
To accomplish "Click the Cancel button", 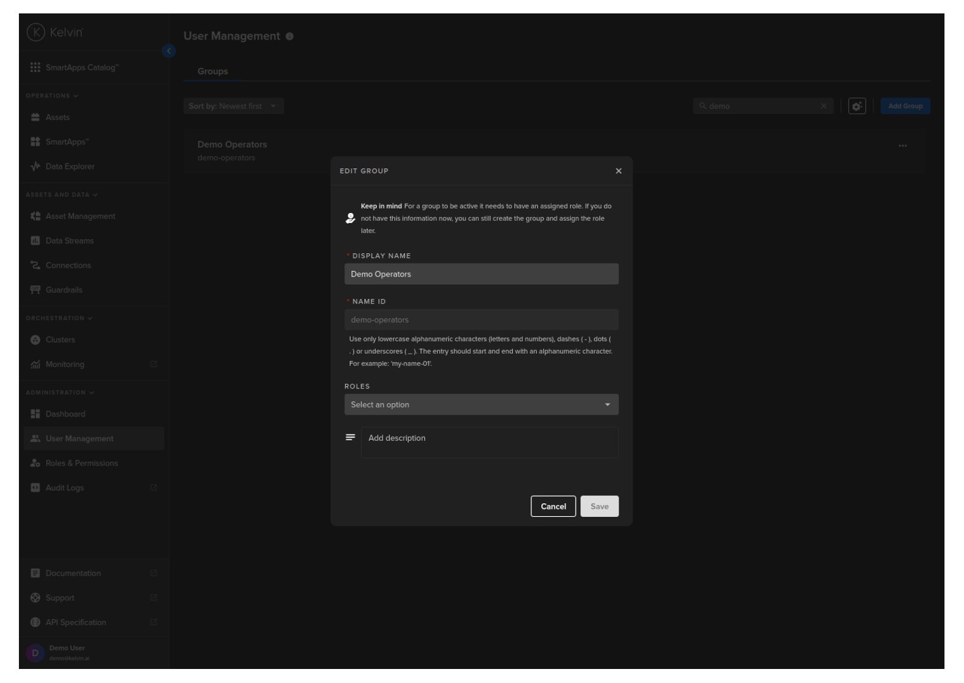I will click(553, 506).
